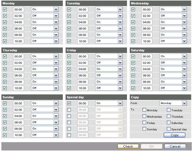Edit Tuesday 08:00 time field
192x151 pixels.
click(83, 35)
